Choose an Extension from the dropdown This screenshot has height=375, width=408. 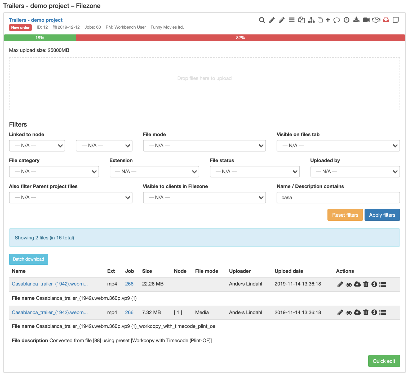coord(154,172)
